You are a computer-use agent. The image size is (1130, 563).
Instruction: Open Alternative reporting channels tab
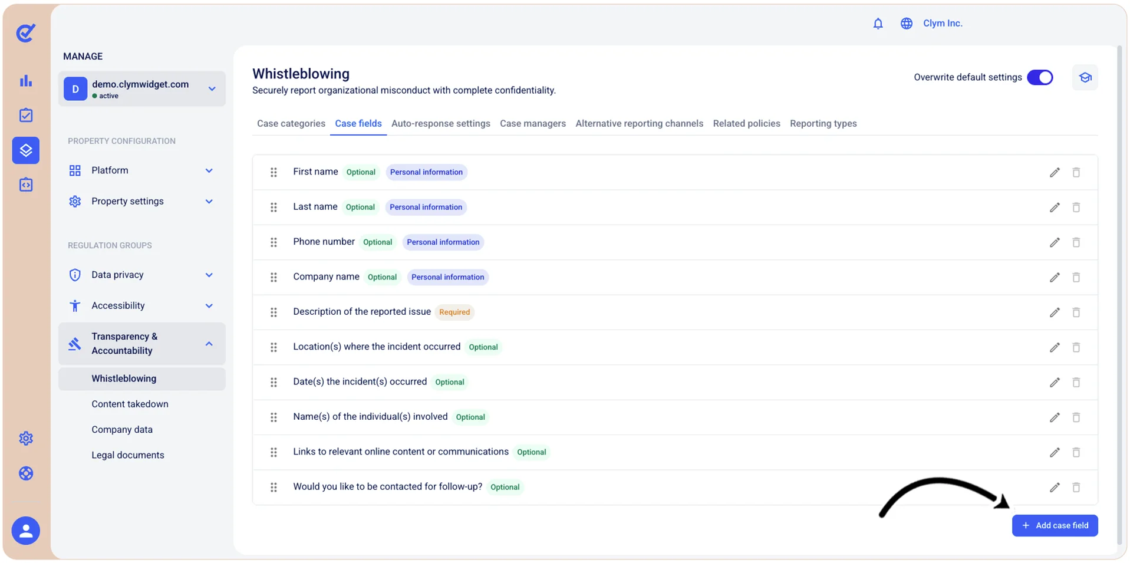tap(640, 123)
